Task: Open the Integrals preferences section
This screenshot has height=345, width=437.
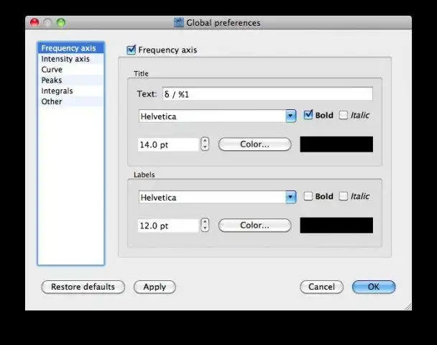Action: 70,91
